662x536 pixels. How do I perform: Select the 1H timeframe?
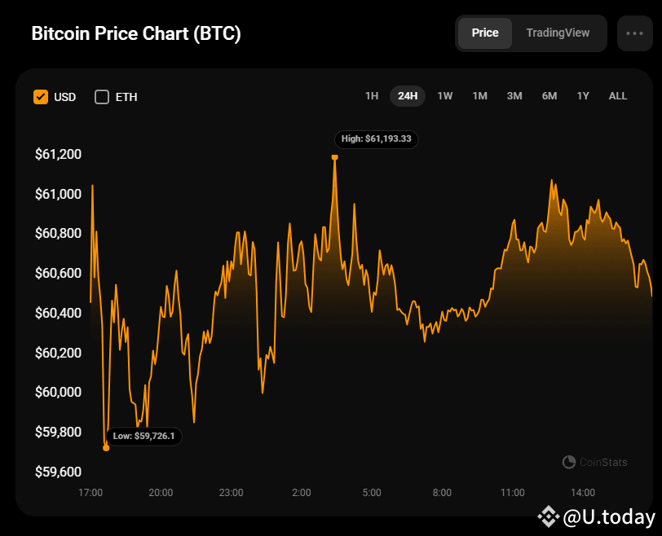[372, 95]
